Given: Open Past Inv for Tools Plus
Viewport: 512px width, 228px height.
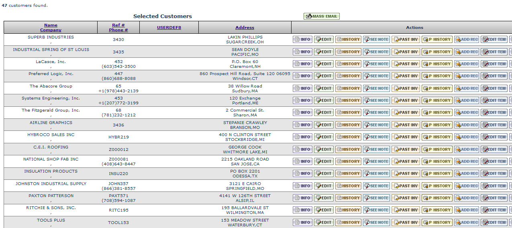Looking at the screenshot, I should (x=406, y=222).
